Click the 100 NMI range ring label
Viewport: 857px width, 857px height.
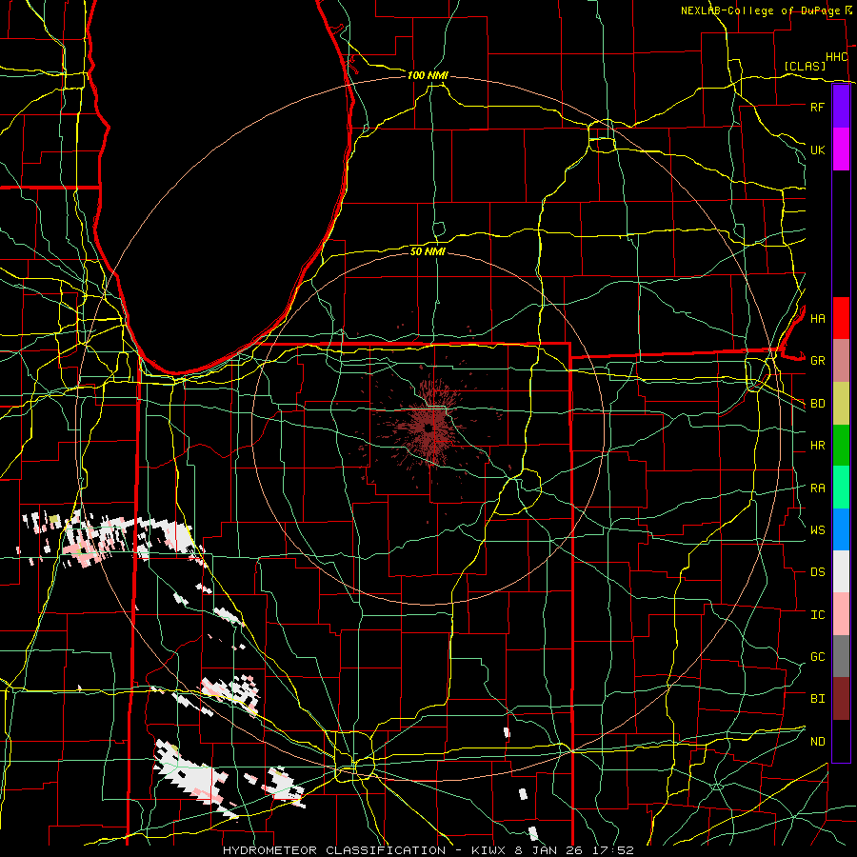coord(428,75)
